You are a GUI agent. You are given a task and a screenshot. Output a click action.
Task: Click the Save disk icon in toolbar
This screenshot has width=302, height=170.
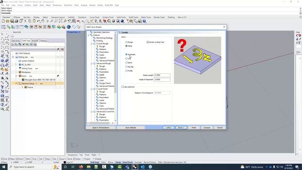(x=12, y=21)
